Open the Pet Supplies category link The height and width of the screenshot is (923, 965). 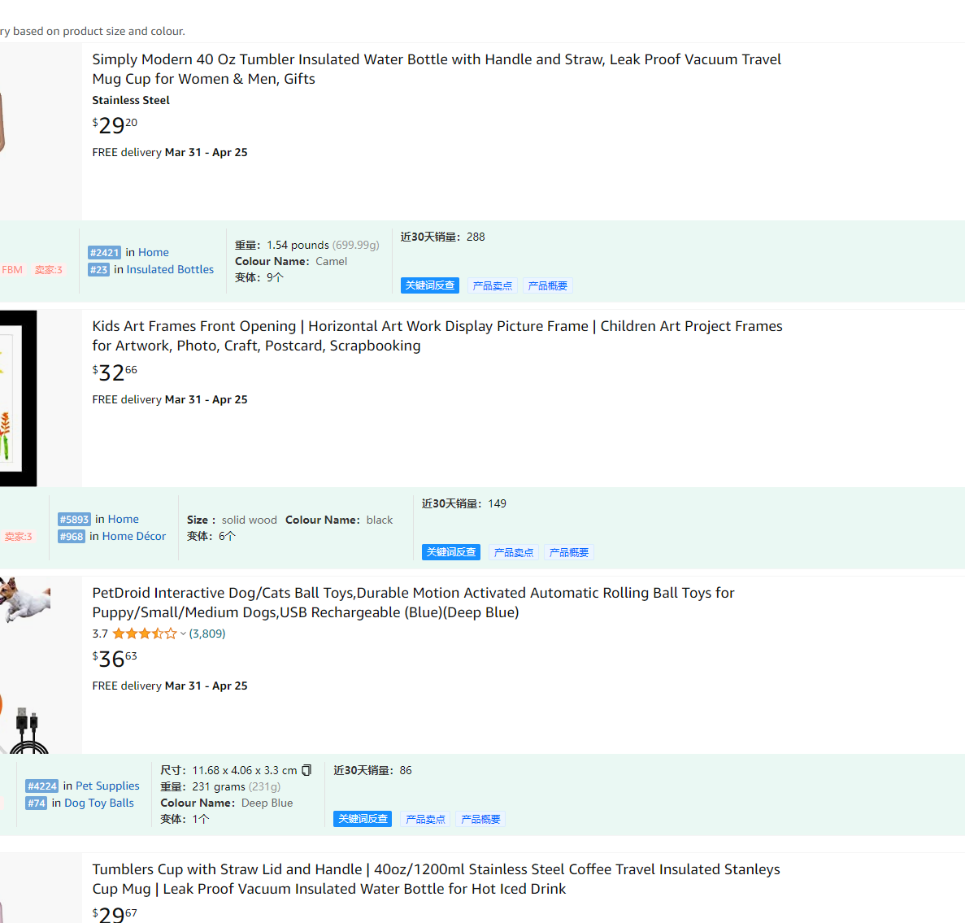[x=107, y=786]
